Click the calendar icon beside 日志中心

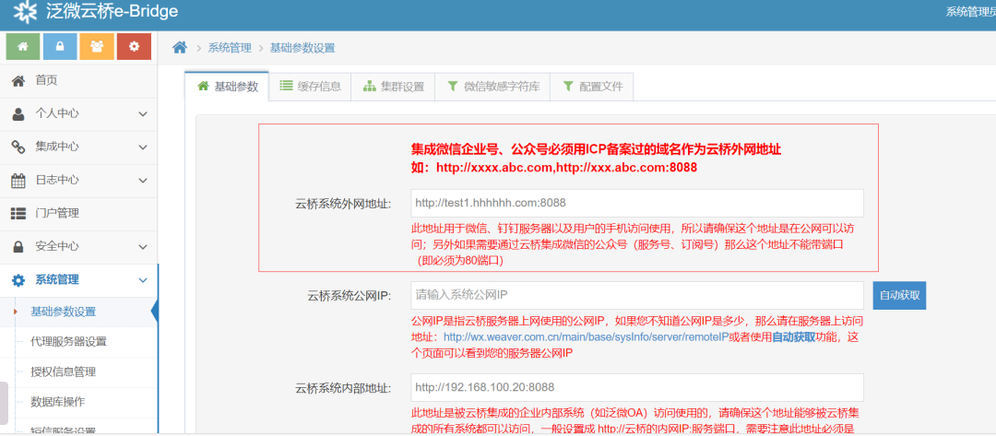tap(18, 181)
